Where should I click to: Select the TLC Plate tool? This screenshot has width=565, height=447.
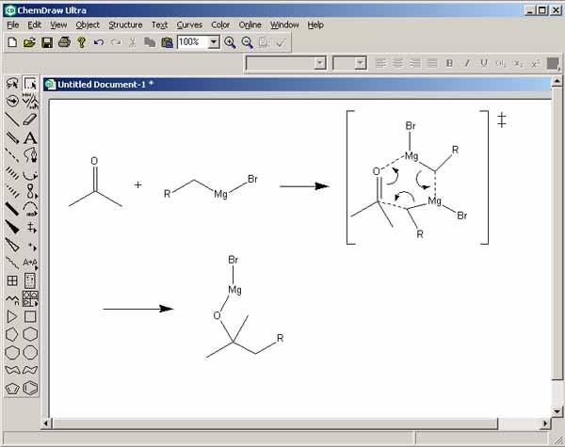click(x=30, y=280)
